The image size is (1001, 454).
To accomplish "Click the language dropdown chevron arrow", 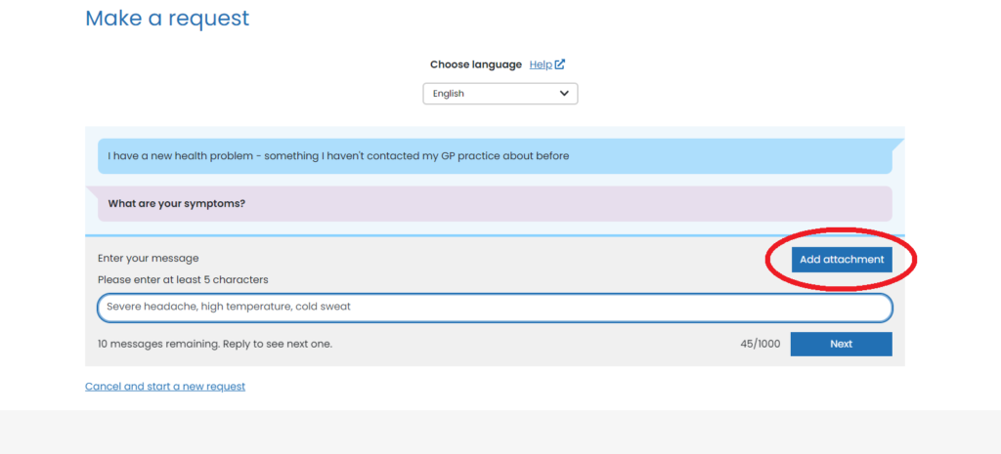I will click(x=564, y=94).
